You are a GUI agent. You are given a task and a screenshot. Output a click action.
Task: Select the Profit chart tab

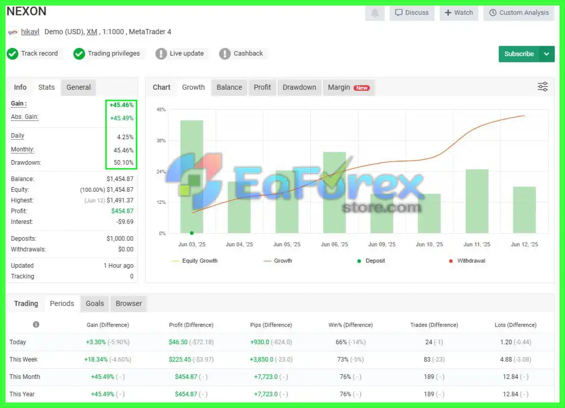pyautogui.click(x=262, y=87)
